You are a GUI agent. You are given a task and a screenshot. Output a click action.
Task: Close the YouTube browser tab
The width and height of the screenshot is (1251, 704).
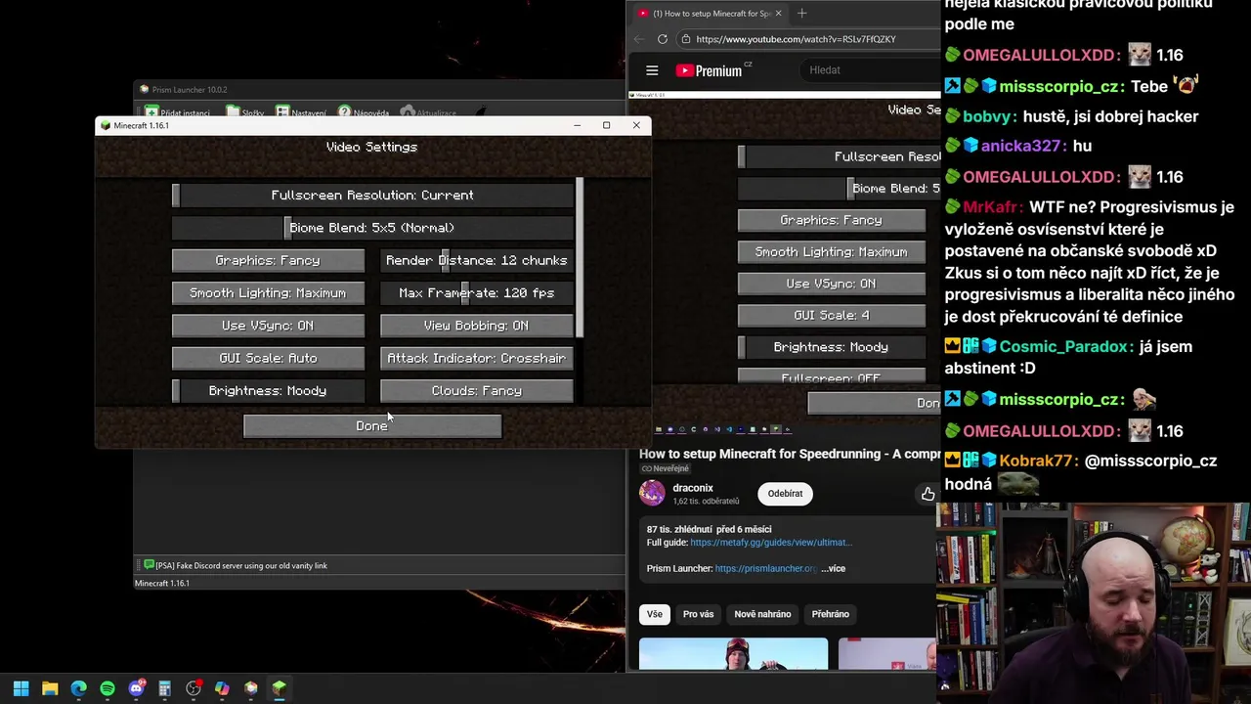click(779, 13)
